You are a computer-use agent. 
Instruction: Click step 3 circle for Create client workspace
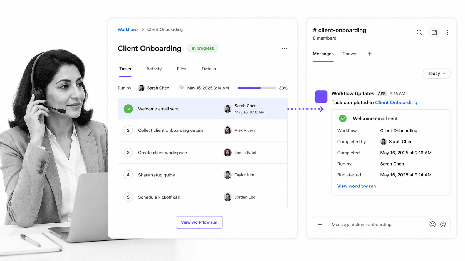(128, 153)
